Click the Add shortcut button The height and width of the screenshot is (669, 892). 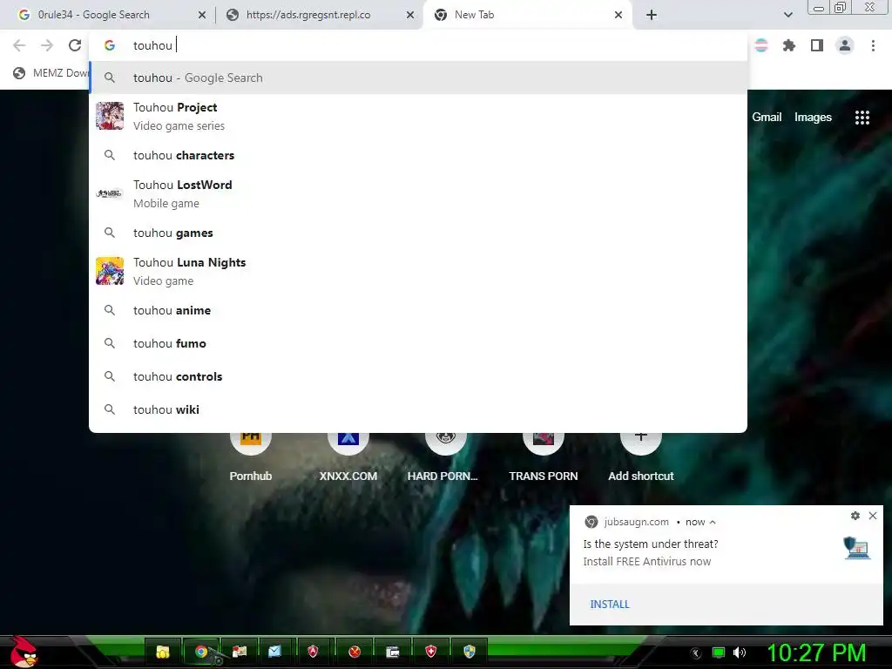[640, 456]
